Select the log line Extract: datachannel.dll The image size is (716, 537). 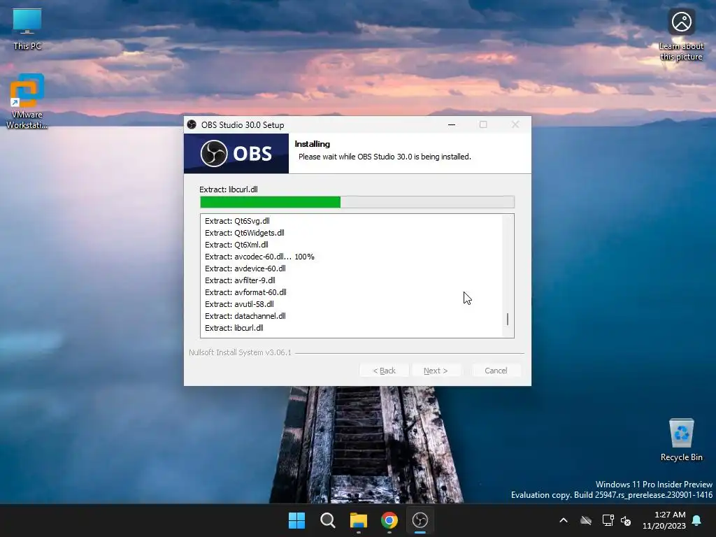click(245, 316)
